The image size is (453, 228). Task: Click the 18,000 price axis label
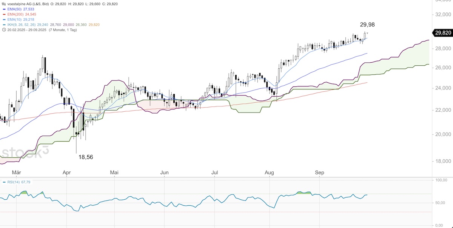[x=444, y=161]
